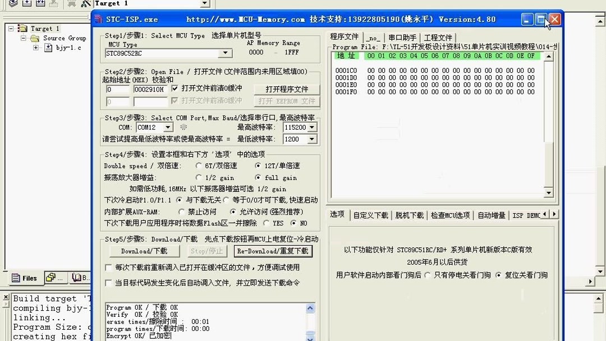Switch to the Books panel using its book icon
This screenshot has height=341, width=606.
tap(77, 278)
